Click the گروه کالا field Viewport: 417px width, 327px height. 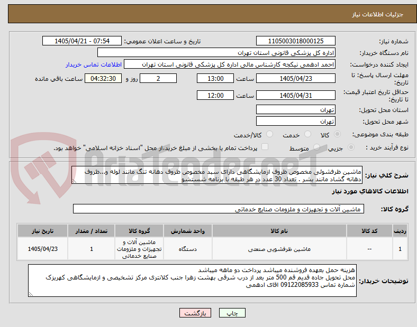pos(219,209)
